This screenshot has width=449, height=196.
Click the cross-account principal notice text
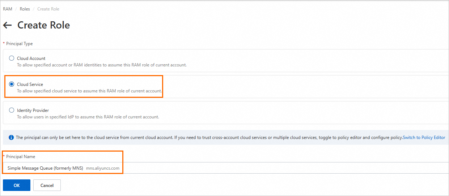click(x=209, y=138)
